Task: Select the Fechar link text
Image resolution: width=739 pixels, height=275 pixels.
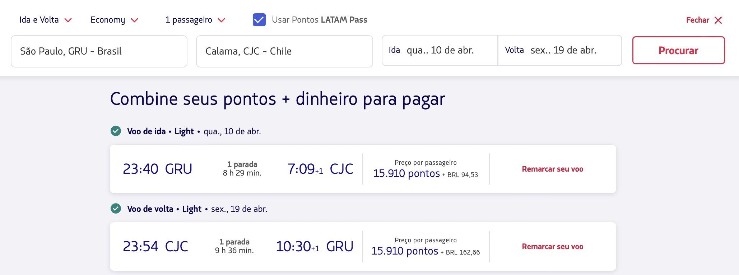Action: [x=697, y=20]
